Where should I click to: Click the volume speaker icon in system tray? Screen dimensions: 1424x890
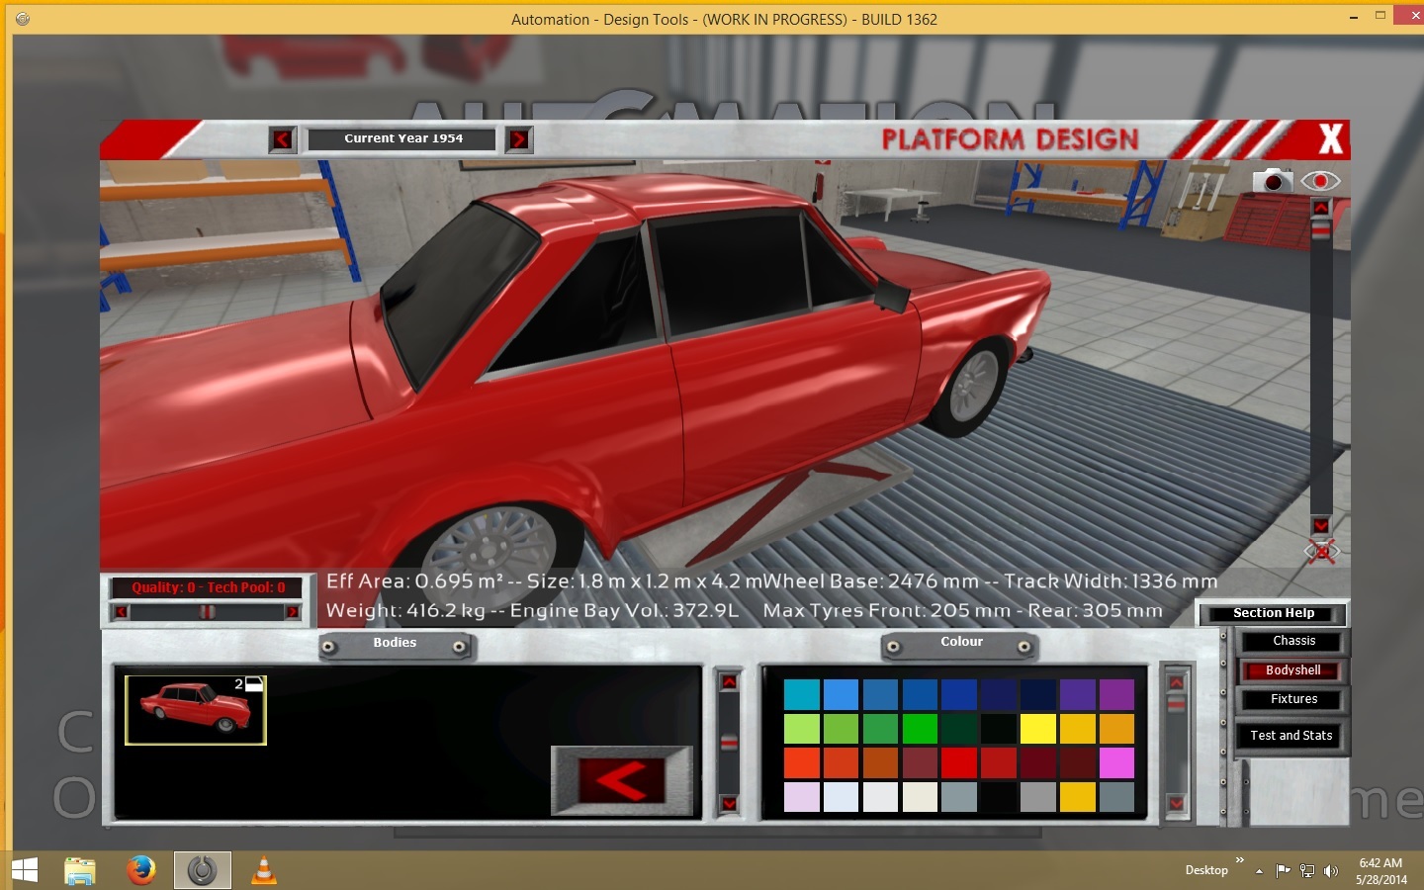tap(1331, 871)
